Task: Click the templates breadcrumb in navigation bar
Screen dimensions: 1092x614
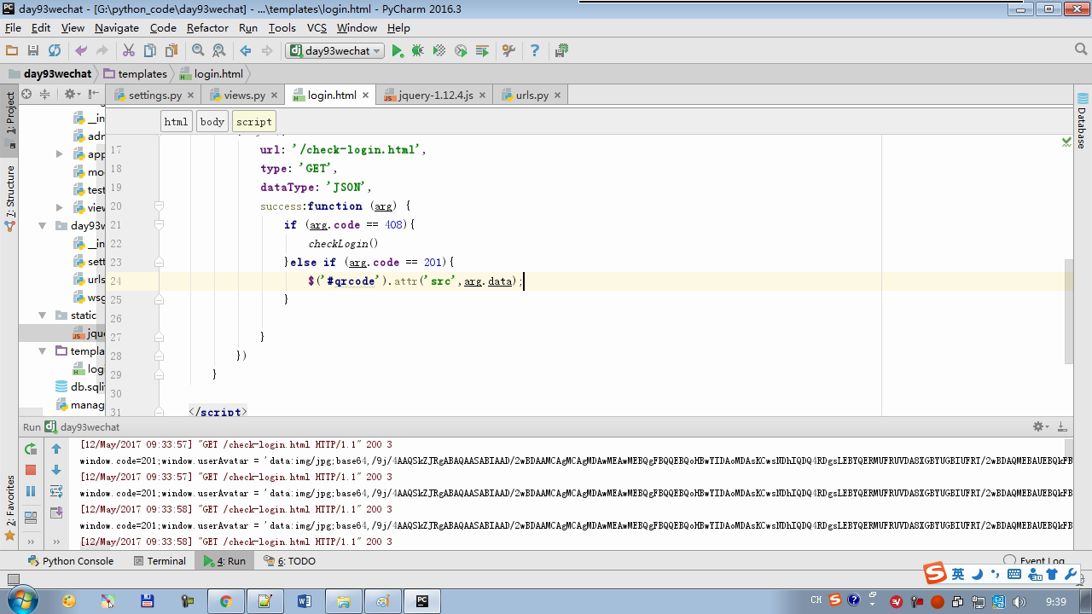Action: click(x=142, y=73)
